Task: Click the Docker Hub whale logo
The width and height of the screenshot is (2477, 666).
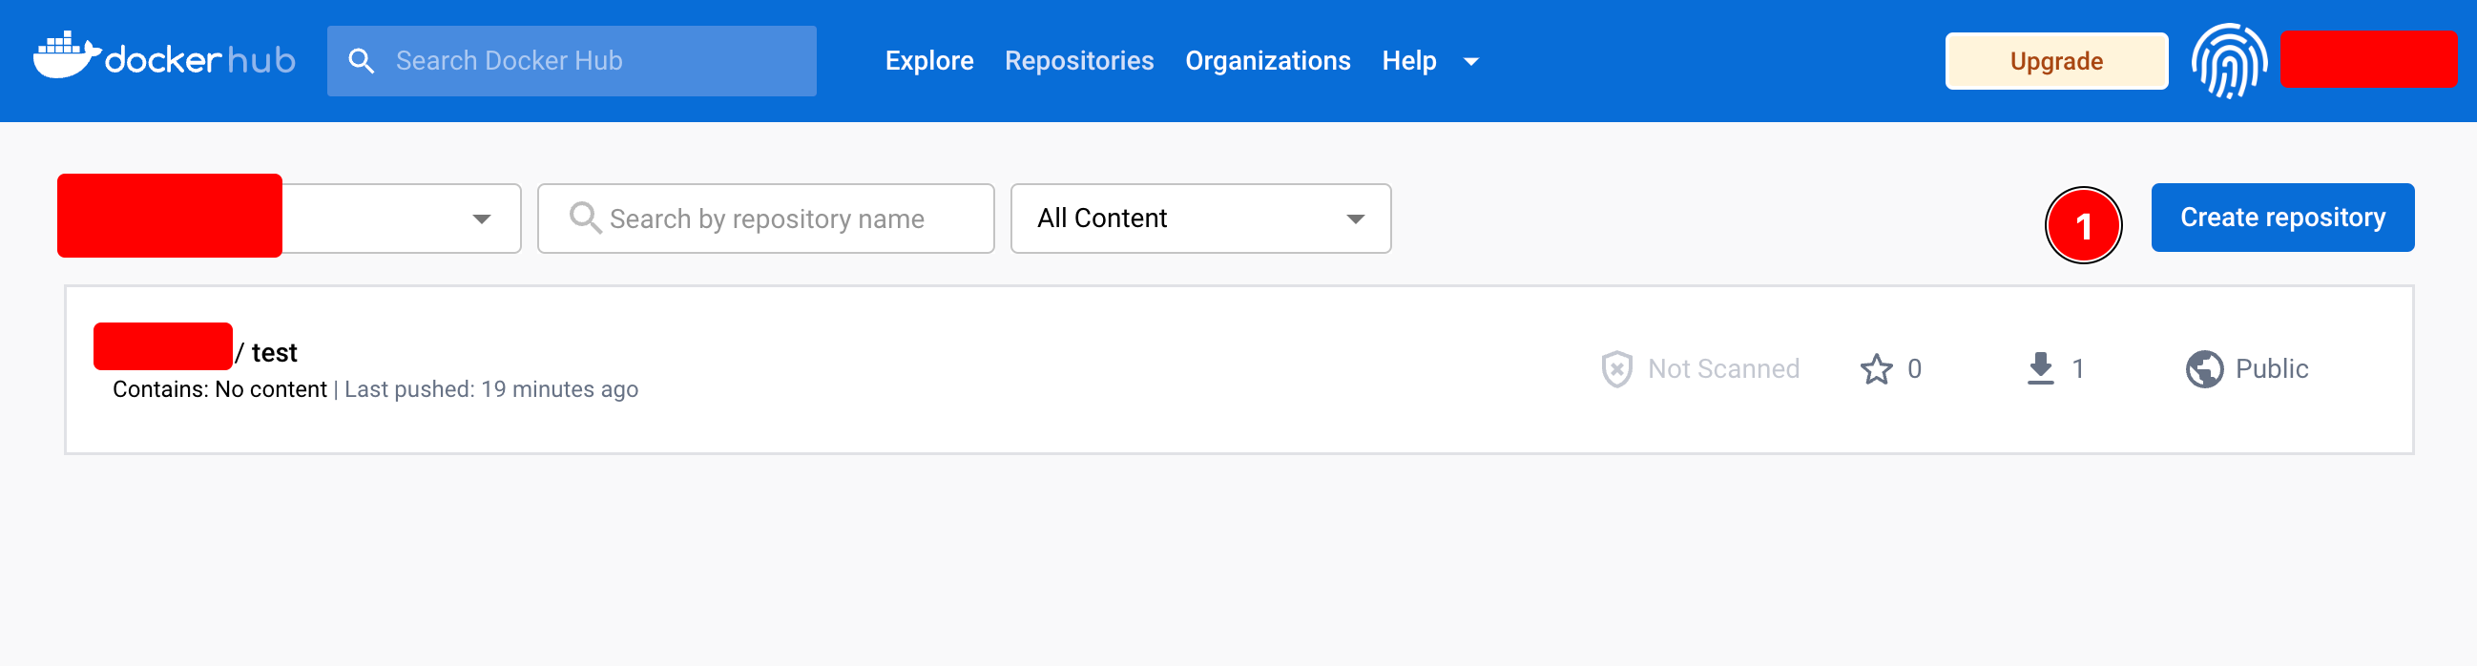Action: (x=66, y=56)
